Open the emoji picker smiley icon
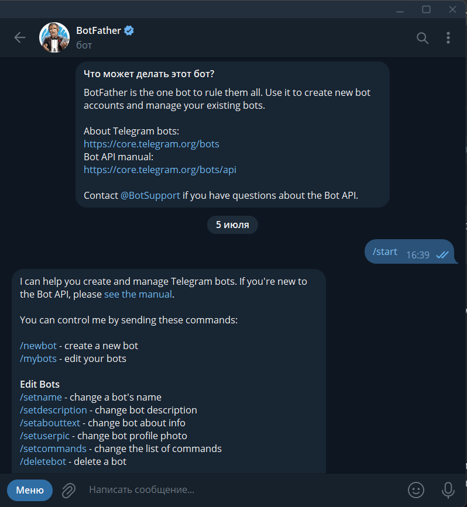This screenshot has height=507, width=467. (x=416, y=489)
